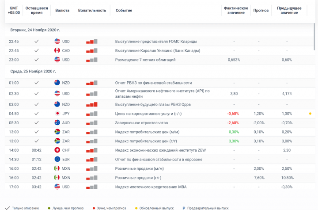This screenshot has width=318, height=210.
Task: Click the 'GMT +05:00' timezone header
Action: click(14, 11)
